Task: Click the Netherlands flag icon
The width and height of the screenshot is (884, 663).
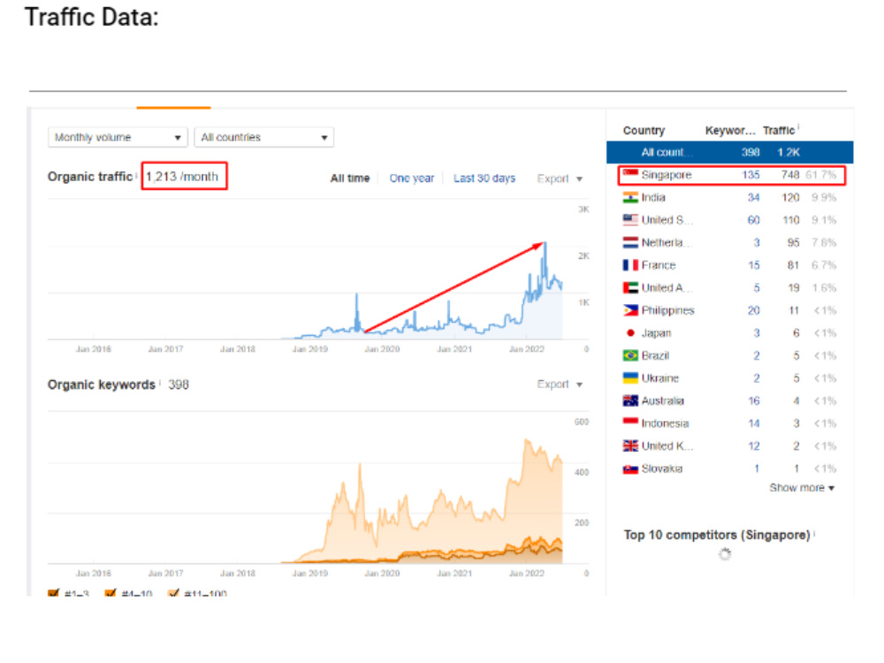Action: coord(630,242)
